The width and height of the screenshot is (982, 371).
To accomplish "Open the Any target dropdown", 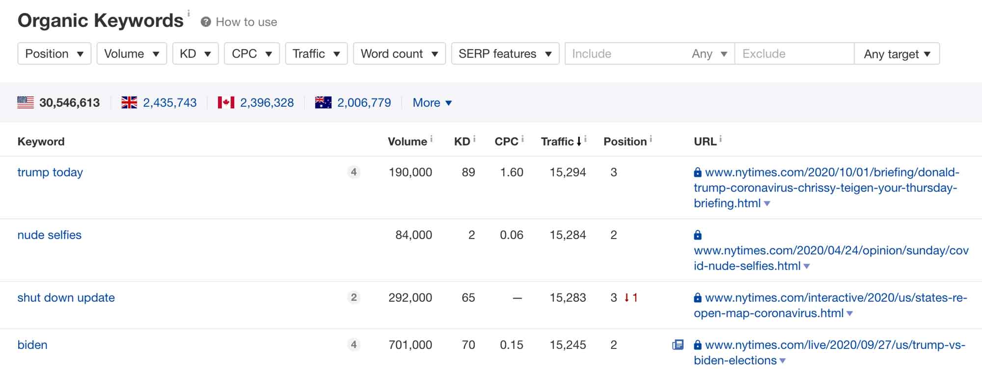I will point(897,54).
